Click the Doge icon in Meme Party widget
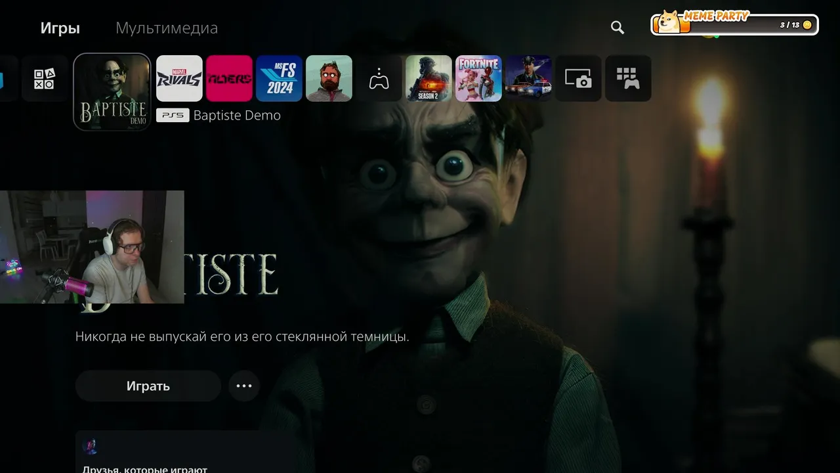The image size is (840, 473). 669,21
